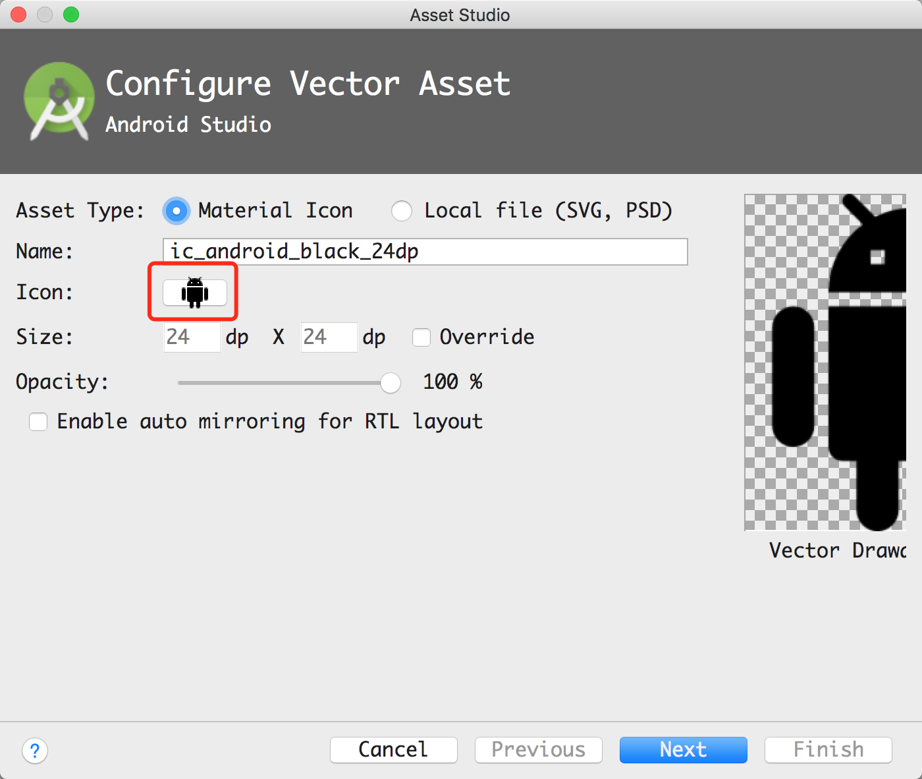This screenshot has width=922, height=779.
Task: Enable auto mirroring for RTL layout
Action: click(x=38, y=422)
